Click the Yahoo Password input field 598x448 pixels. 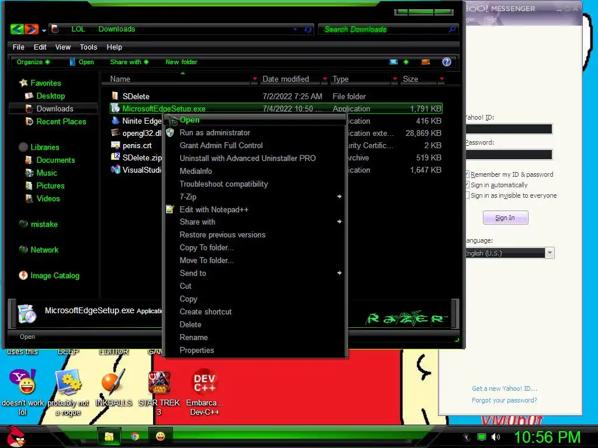pos(509,154)
